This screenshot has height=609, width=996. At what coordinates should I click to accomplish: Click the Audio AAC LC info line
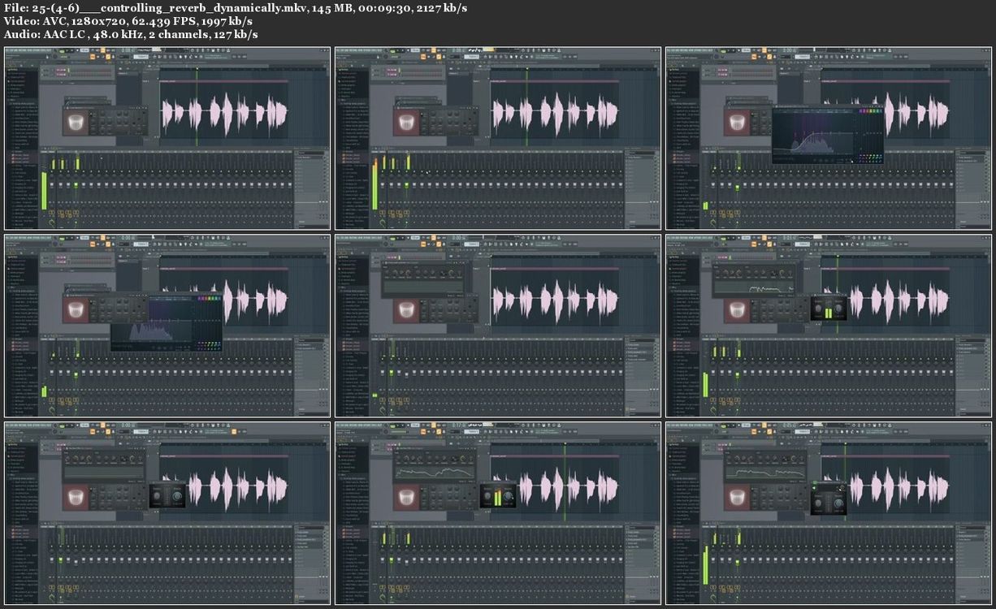coord(130,34)
